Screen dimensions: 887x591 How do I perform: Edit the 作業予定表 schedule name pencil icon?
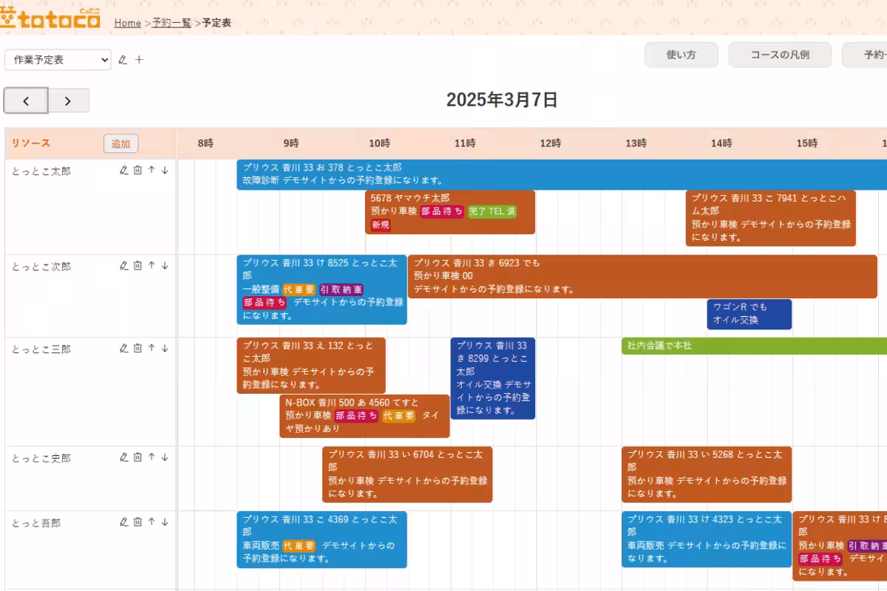(123, 60)
